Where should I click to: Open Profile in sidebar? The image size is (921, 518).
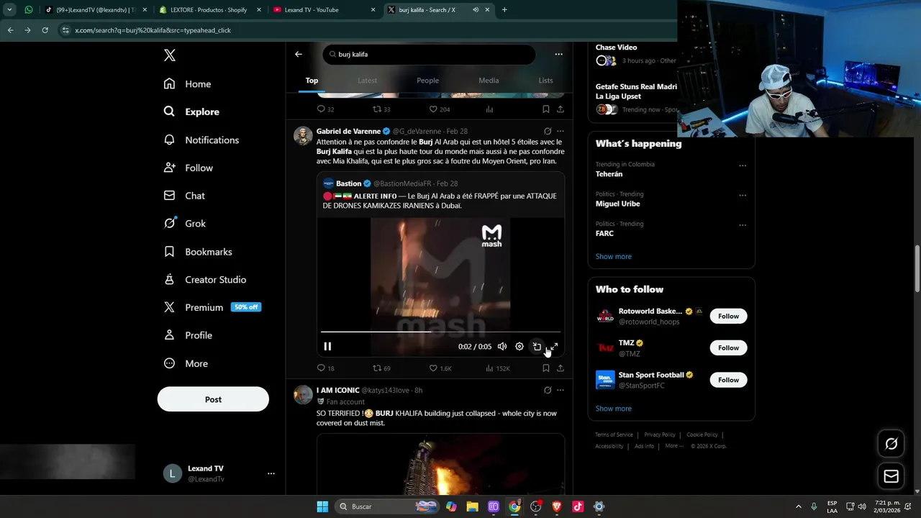(x=188, y=335)
